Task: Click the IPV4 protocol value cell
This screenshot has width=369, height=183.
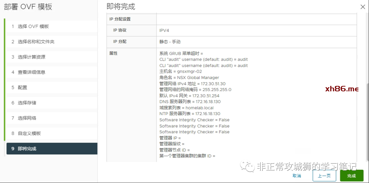Action: [x=164, y=31]
